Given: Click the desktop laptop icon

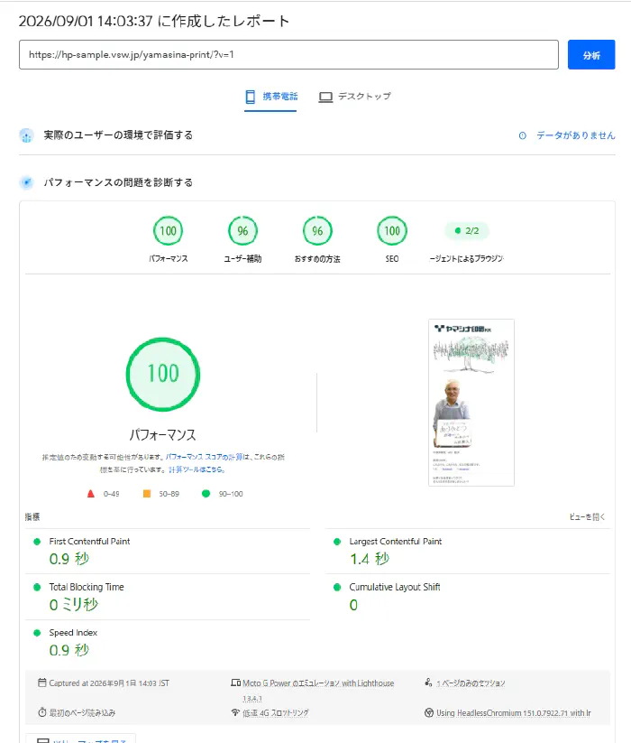Looking at the screenshot, I should click(325, 98).
